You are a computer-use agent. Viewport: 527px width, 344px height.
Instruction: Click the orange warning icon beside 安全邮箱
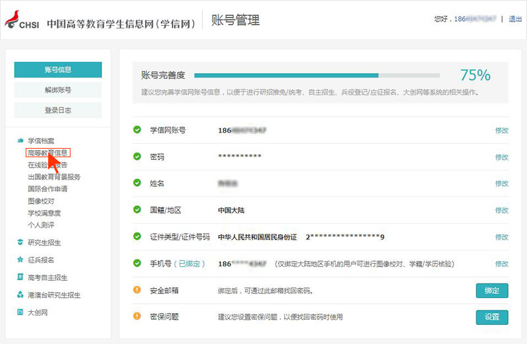point(137,289)
